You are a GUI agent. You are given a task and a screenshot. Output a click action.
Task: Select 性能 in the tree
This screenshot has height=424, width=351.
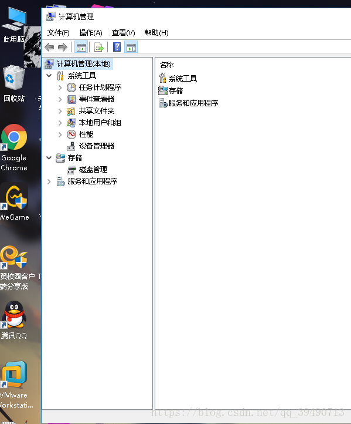tap(86, 134)
